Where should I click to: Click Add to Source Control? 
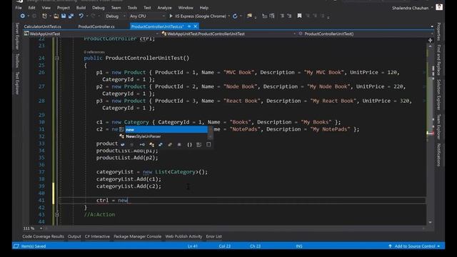click(414, 246)
